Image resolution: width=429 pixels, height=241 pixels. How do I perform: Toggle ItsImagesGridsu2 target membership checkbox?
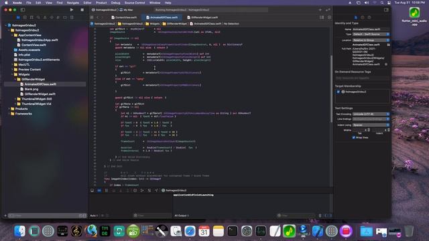click(338, 92)
